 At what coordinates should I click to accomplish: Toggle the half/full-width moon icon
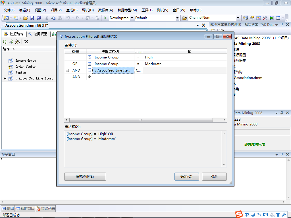[253, 215]
